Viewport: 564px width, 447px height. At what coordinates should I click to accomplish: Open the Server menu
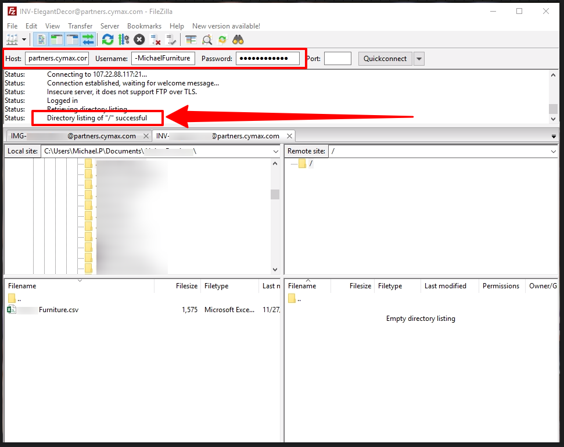point(110,26)
